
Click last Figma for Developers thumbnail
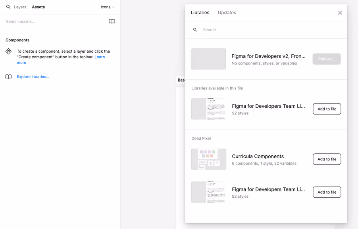point(209,192)
